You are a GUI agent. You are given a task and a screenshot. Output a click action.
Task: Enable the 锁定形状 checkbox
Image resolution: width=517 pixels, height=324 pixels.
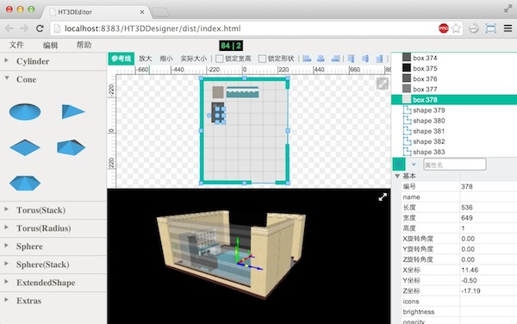coord(262,59)
